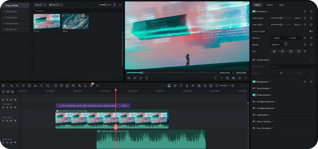Open the Record dropdown

55,5
